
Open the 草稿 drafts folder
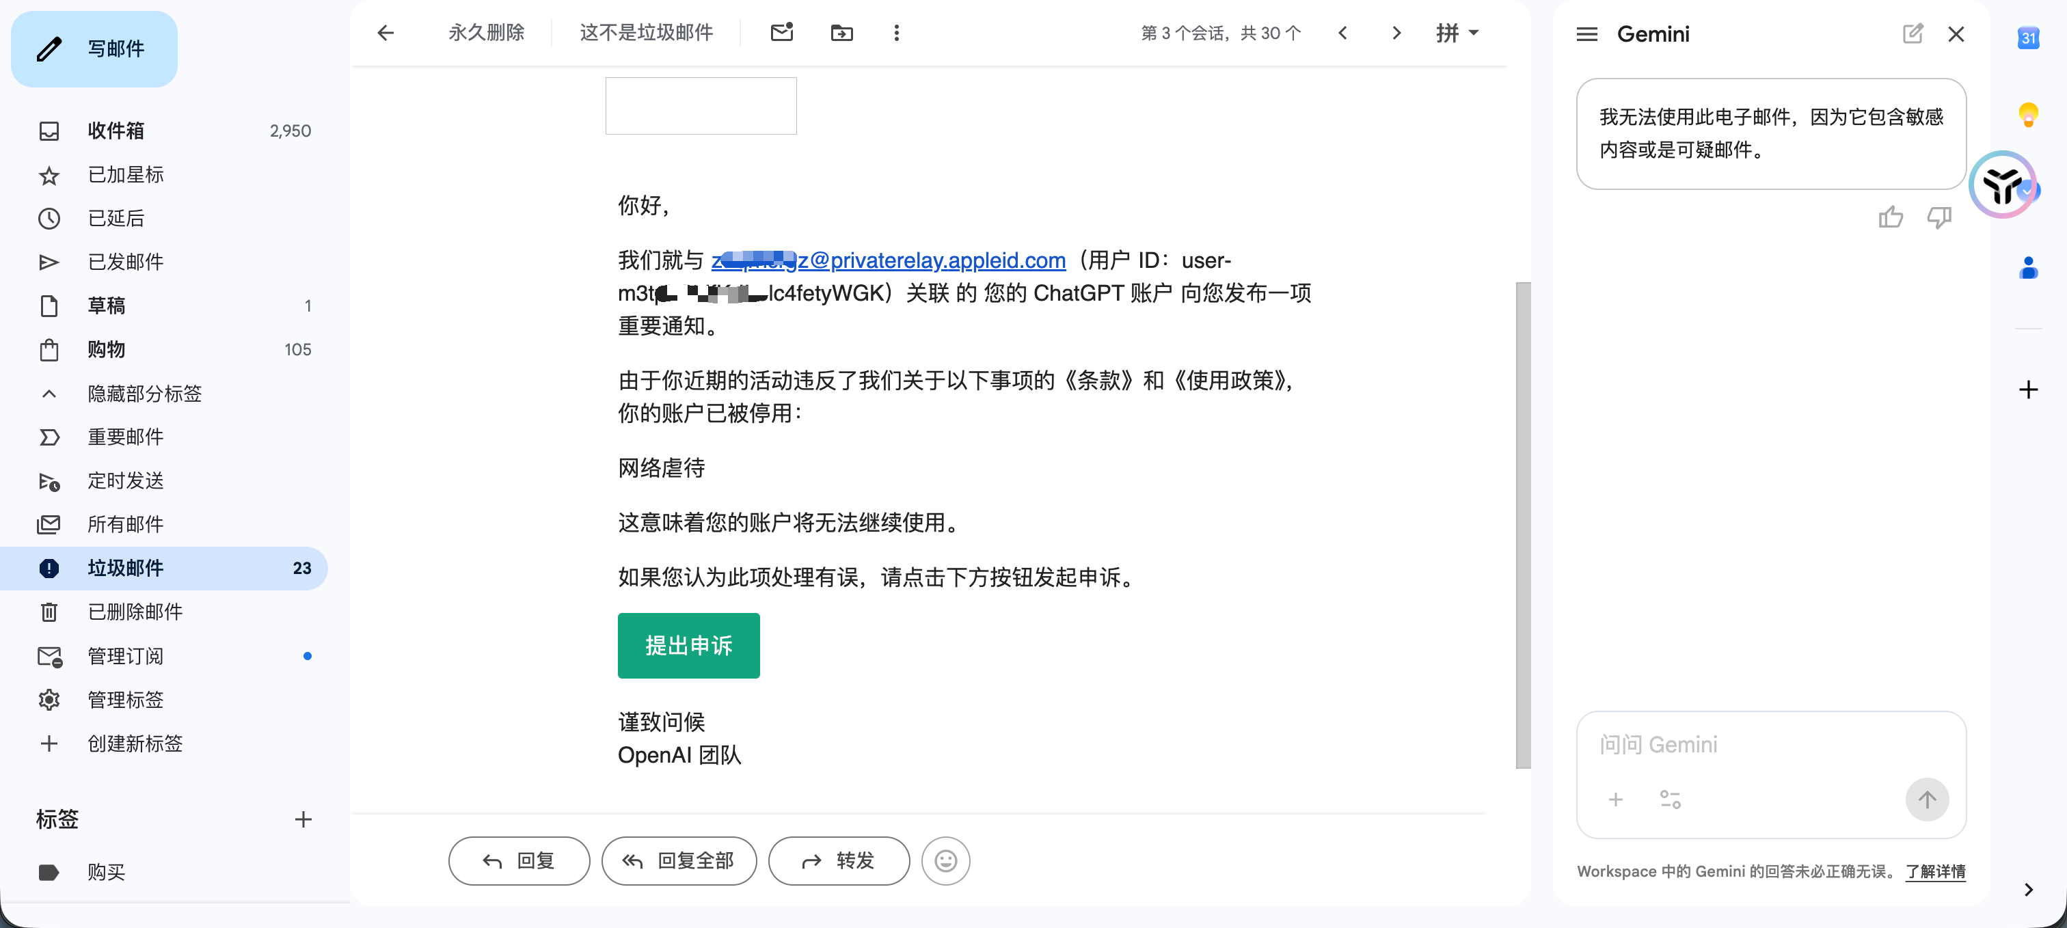[163, 305]
